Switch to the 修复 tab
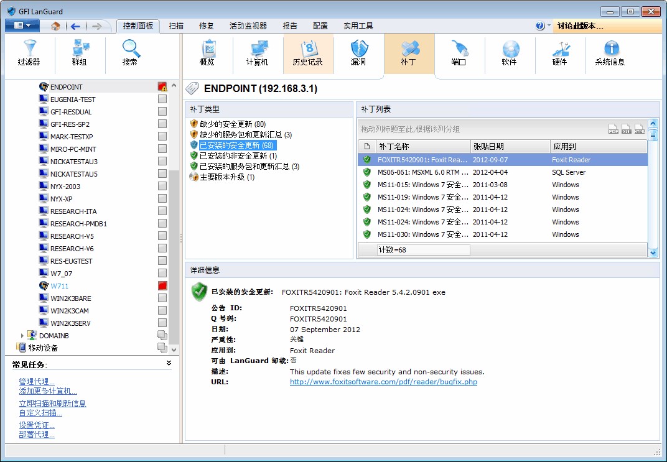The width and height of the screenshot is (667, 462). tap(207, 26)
